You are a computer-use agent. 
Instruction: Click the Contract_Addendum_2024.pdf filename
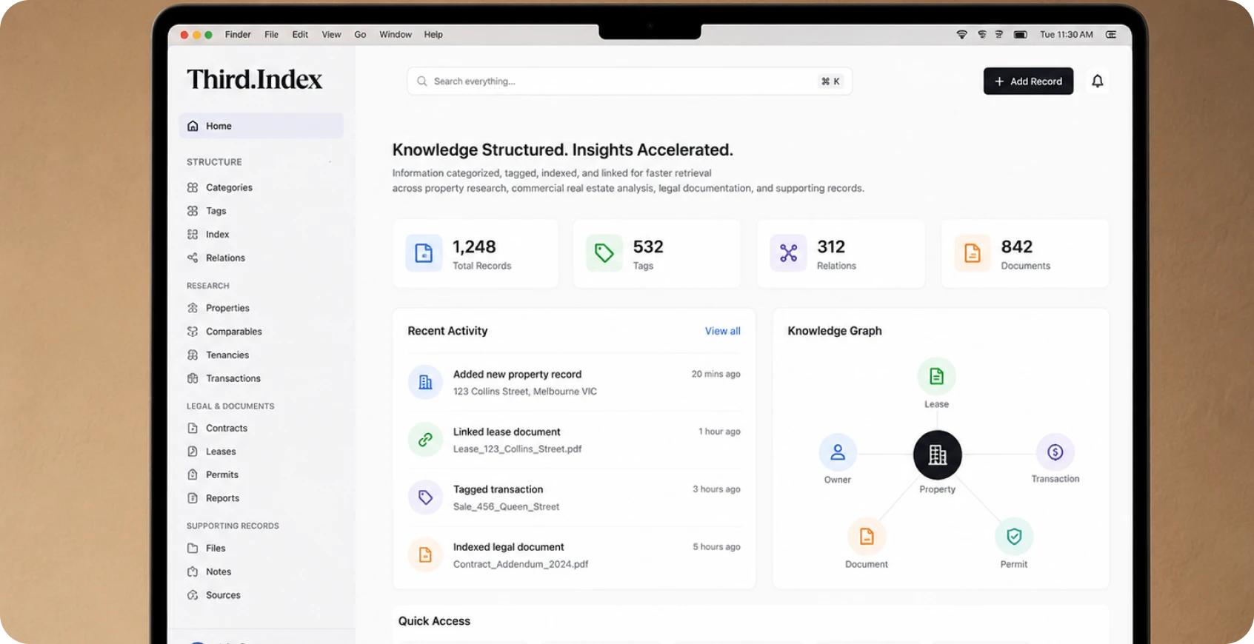tap(521, 565)
